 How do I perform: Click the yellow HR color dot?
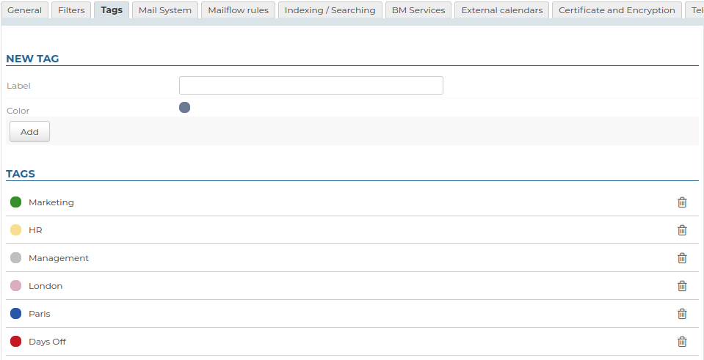[16, 230]
